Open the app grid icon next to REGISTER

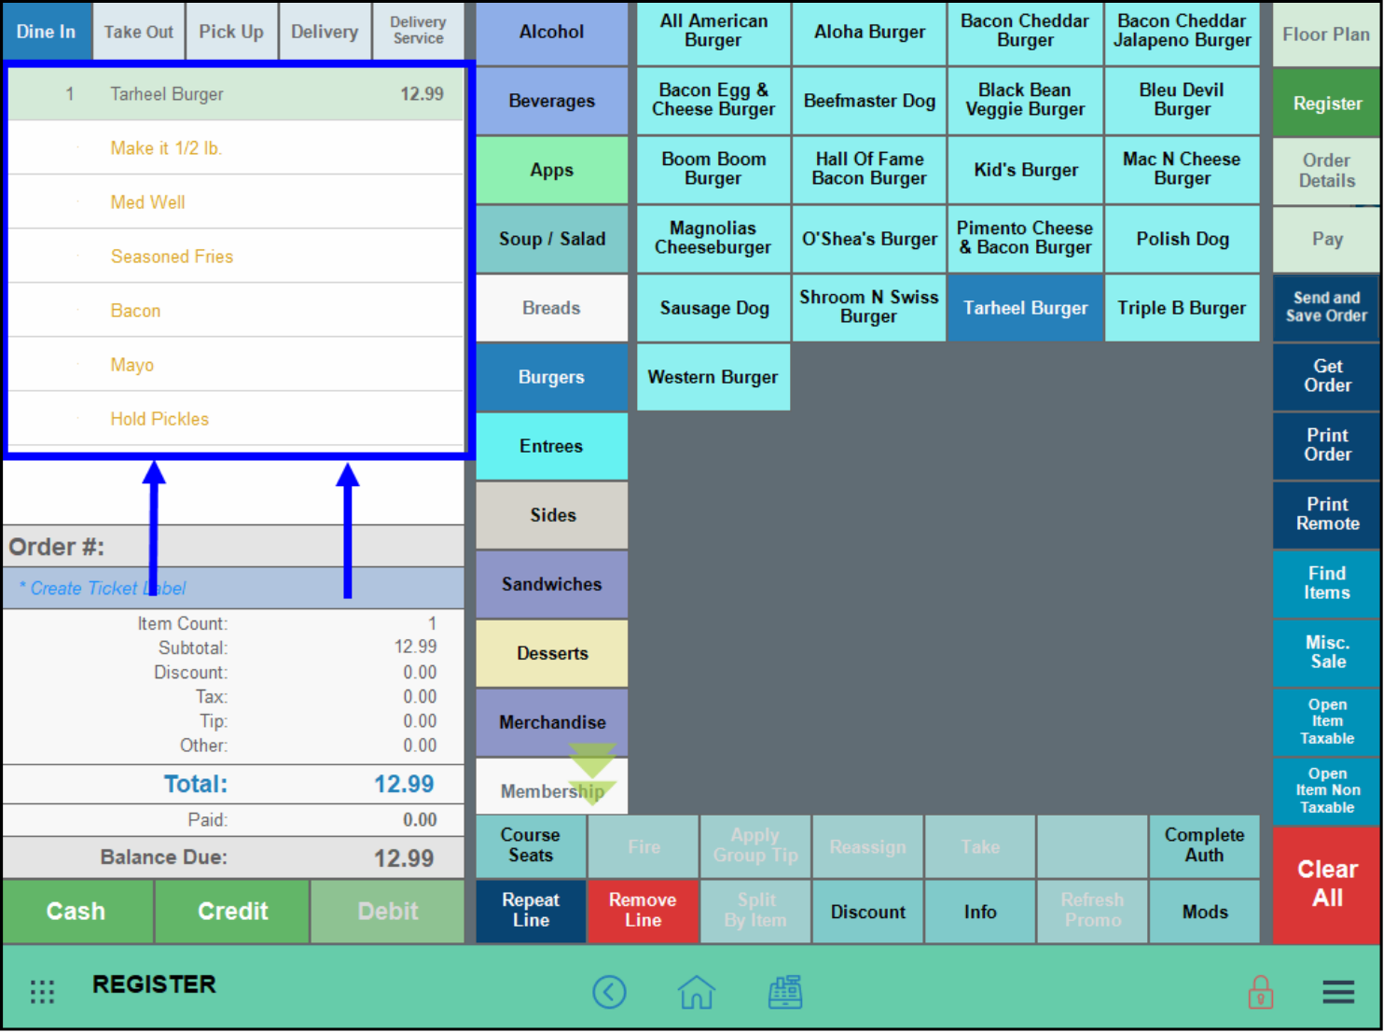pyautogui.click(x=42, y=992)
